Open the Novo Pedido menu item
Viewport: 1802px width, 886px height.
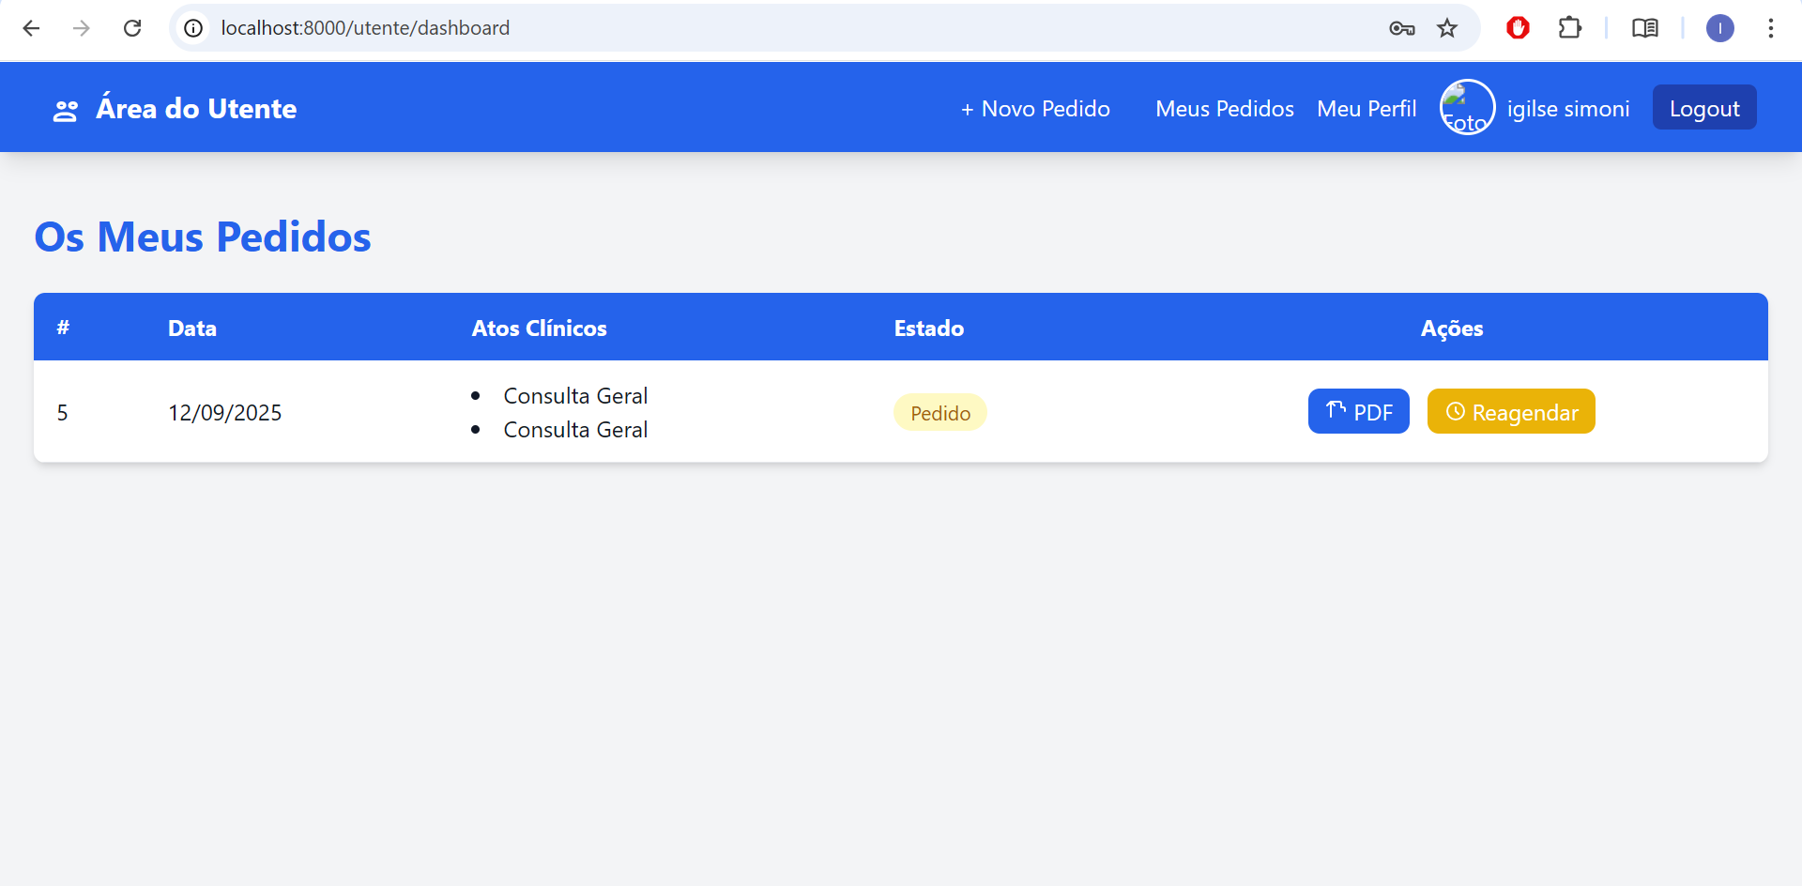tap(1034, 109)
